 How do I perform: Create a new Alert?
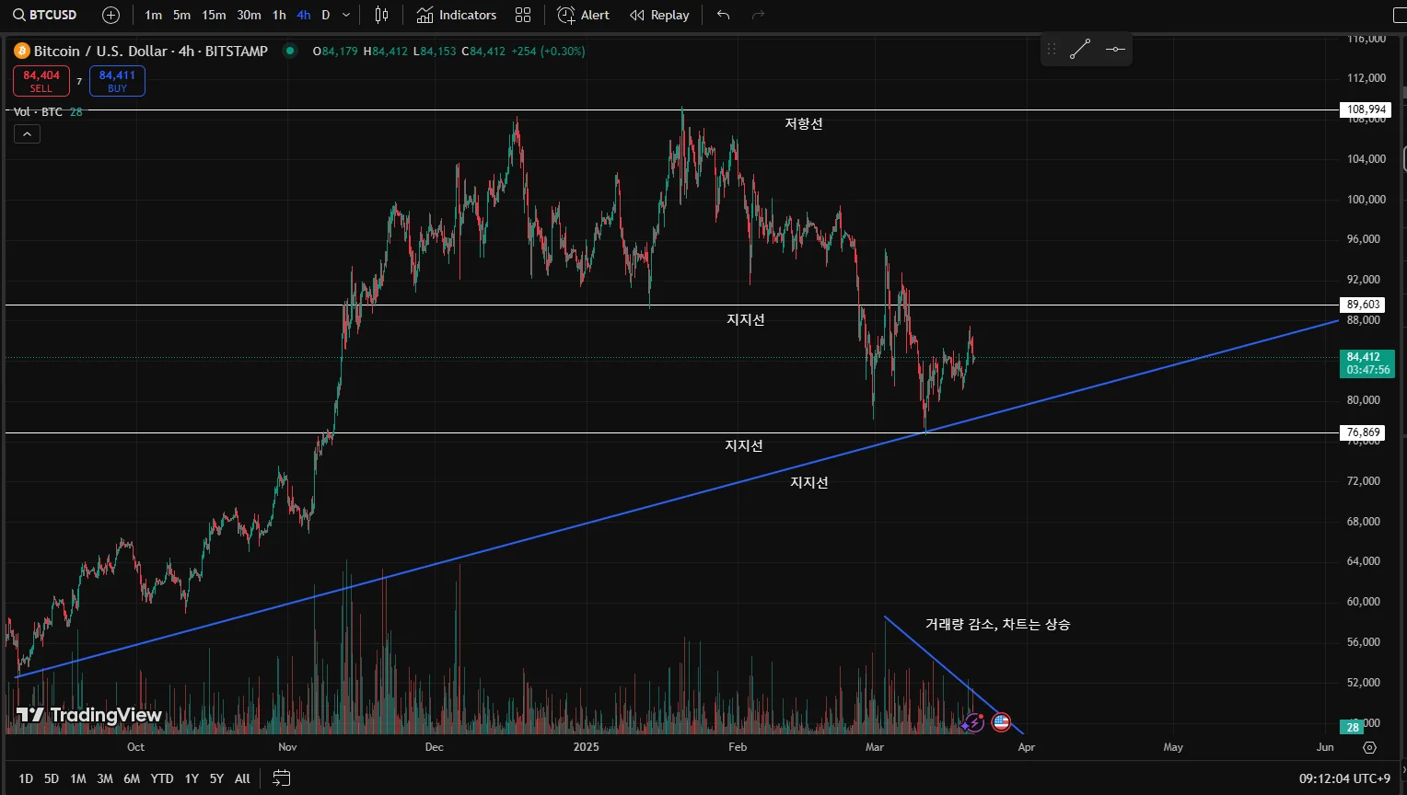583,15
